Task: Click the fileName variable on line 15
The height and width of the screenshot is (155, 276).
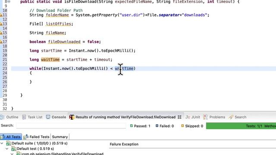Action: tap(55, 33)
